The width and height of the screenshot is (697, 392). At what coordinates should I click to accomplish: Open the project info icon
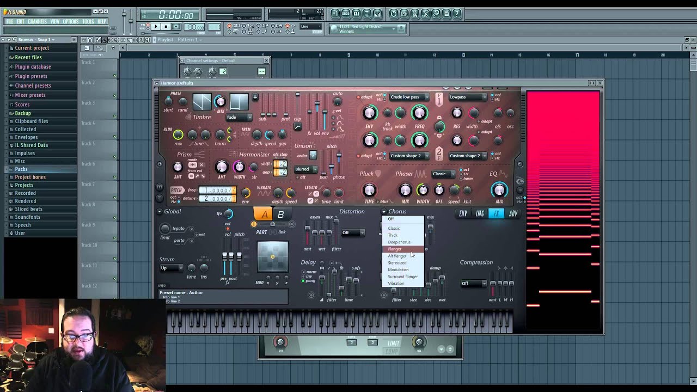(x=447, y=14)
